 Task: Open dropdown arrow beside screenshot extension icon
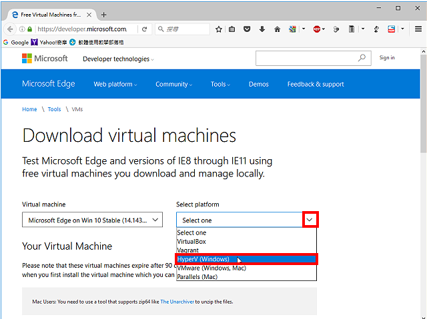point(402,29)
